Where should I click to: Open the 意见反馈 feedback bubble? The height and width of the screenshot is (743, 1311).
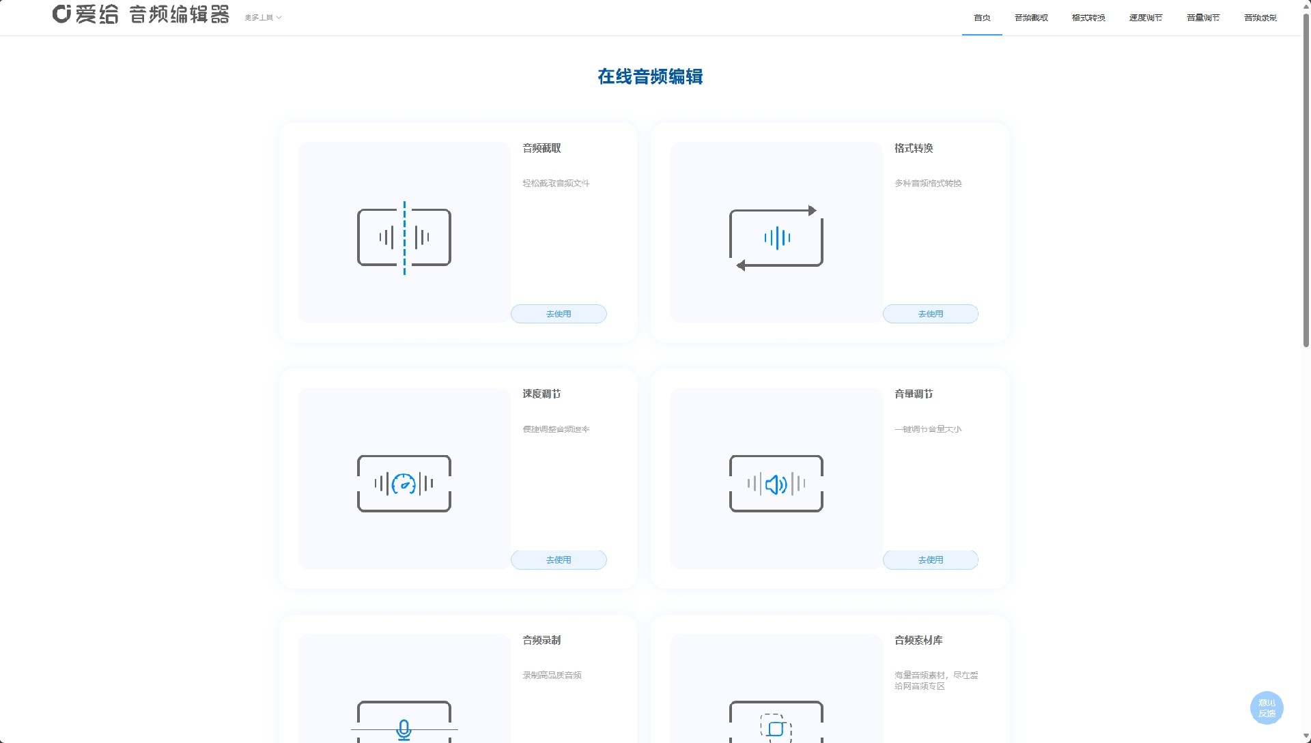pyautogui.click(x=1267, y=708)
